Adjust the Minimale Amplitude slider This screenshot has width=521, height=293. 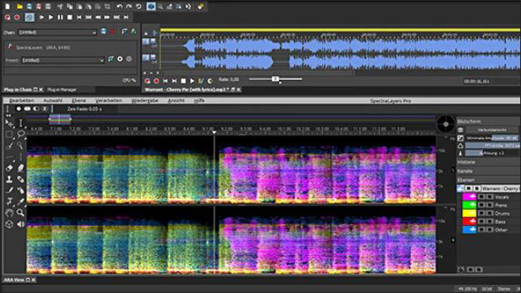coord(492,138)
